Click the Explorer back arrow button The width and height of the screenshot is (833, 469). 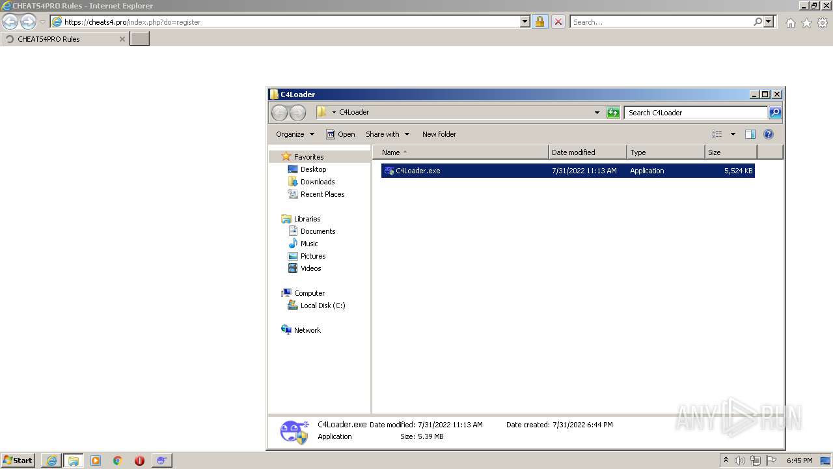(279, 113)
